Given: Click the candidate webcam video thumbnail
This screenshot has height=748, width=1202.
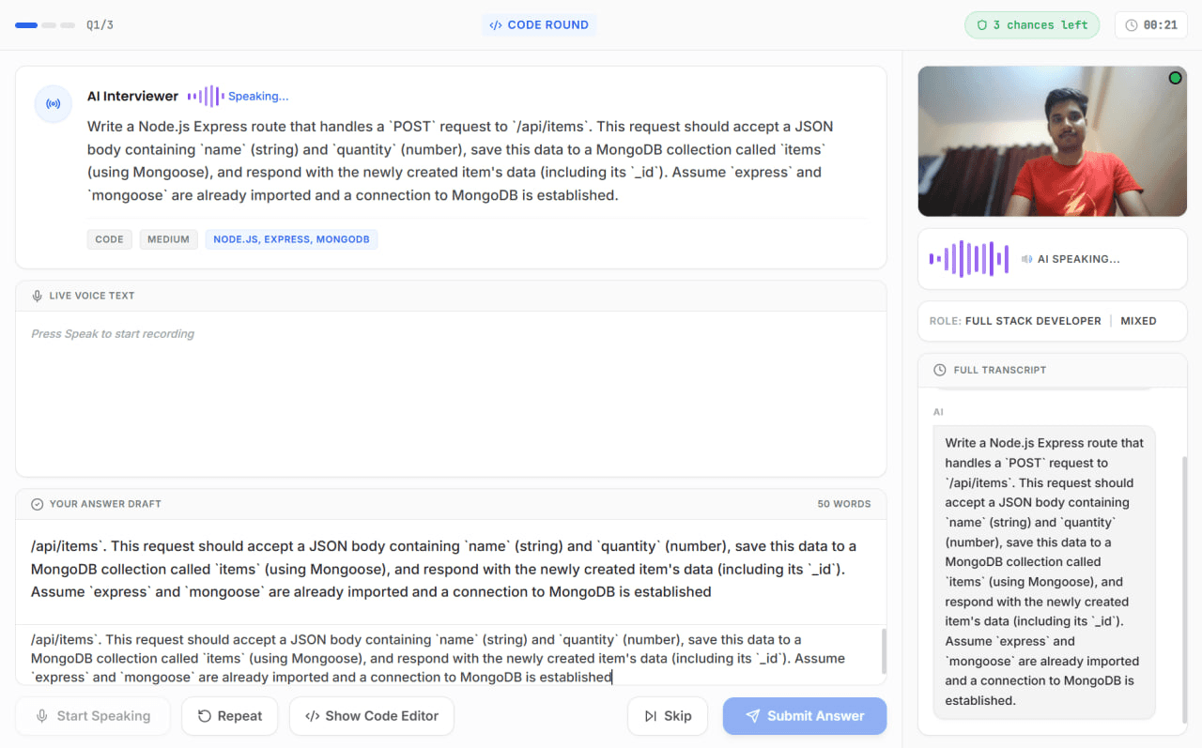Looking at the screenshot, I should [x=1053, y=141].
